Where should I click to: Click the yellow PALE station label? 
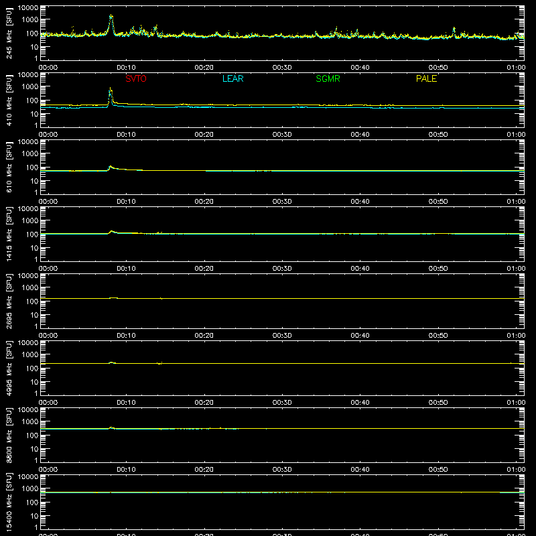[x=426, y=78]
